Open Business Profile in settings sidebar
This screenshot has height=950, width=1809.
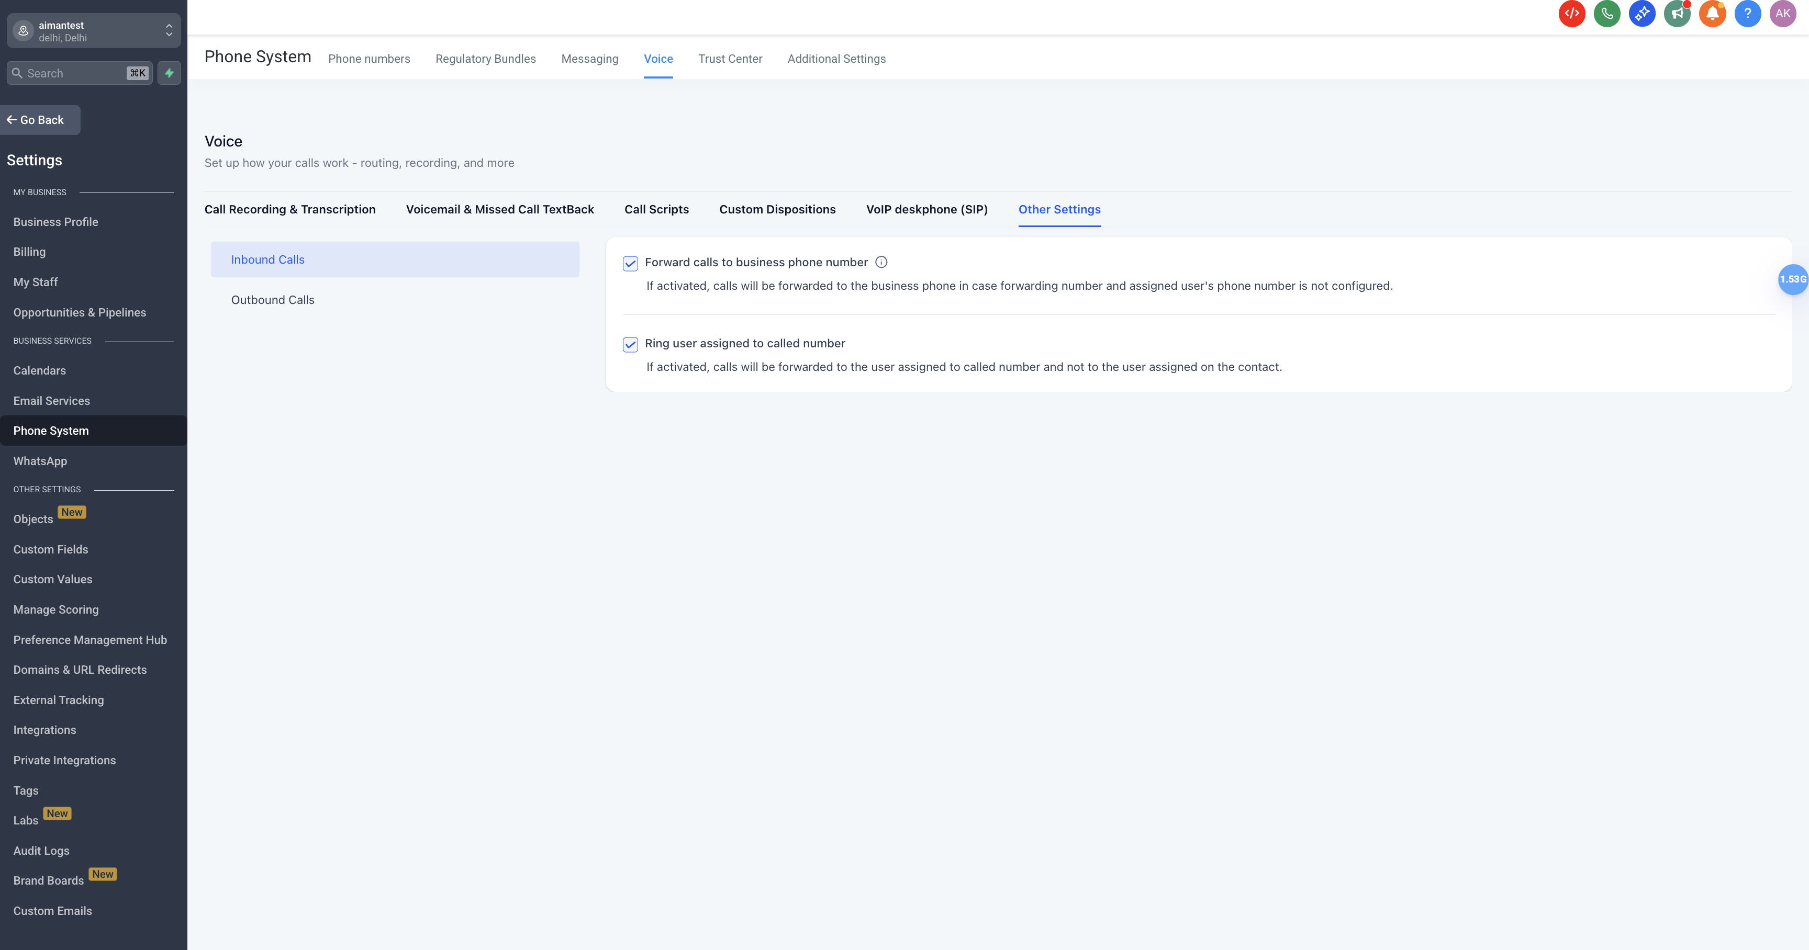click(55, 222)
